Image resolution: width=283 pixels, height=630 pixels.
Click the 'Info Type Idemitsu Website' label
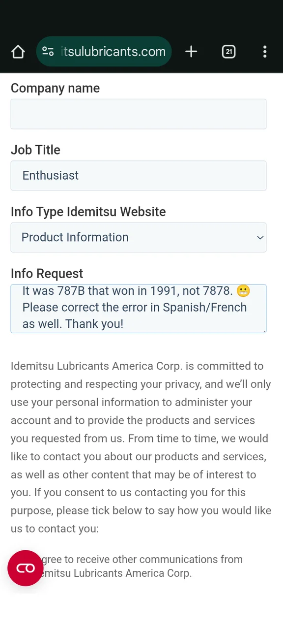(88, 212)
